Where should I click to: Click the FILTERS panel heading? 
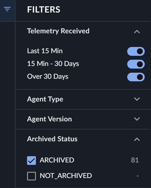44,9
